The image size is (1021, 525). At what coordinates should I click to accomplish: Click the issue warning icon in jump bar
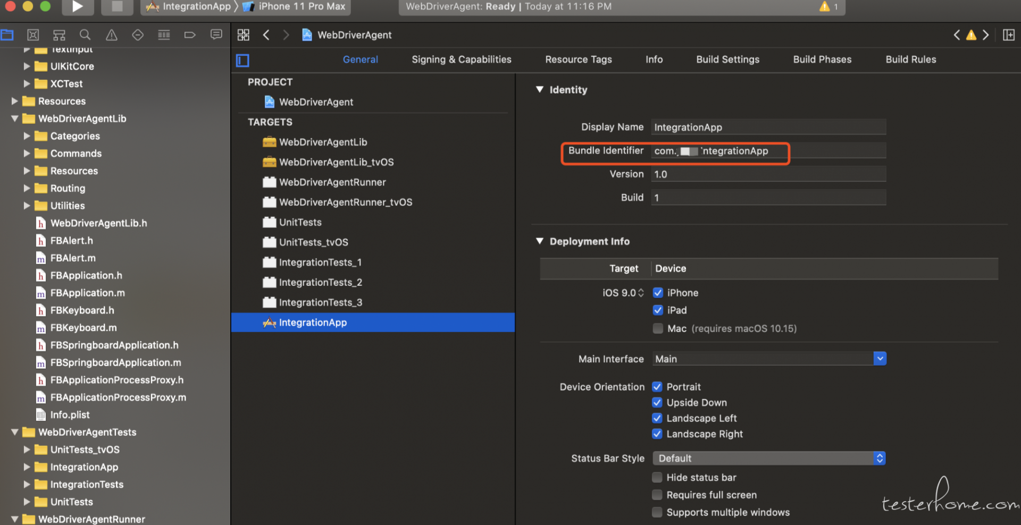971,35
